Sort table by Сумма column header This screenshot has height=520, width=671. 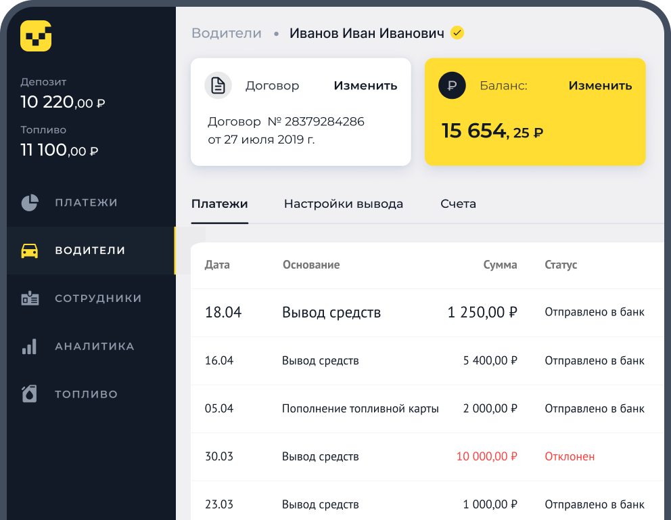point(500,265)
